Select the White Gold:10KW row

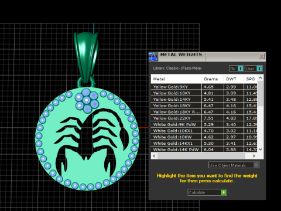tap(204, 137)
